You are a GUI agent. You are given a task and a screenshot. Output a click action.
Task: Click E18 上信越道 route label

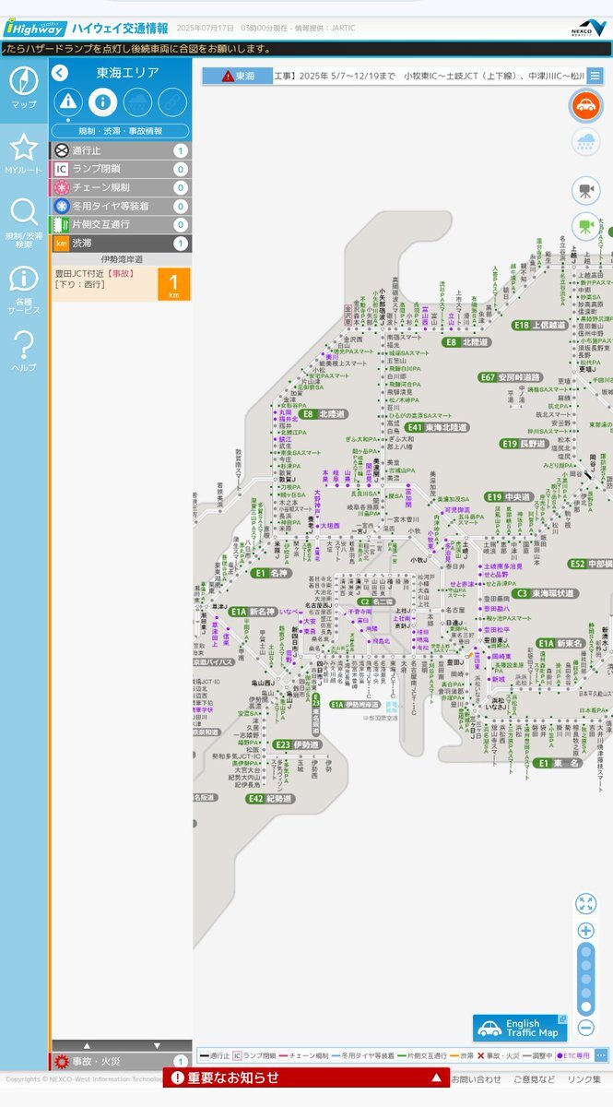(x=539, y=325)
